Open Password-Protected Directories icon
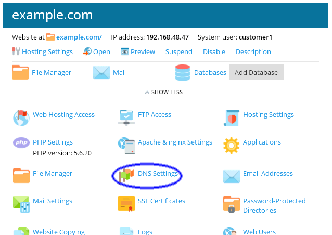This screenshot has width=332, height=235. click(231, 204)
